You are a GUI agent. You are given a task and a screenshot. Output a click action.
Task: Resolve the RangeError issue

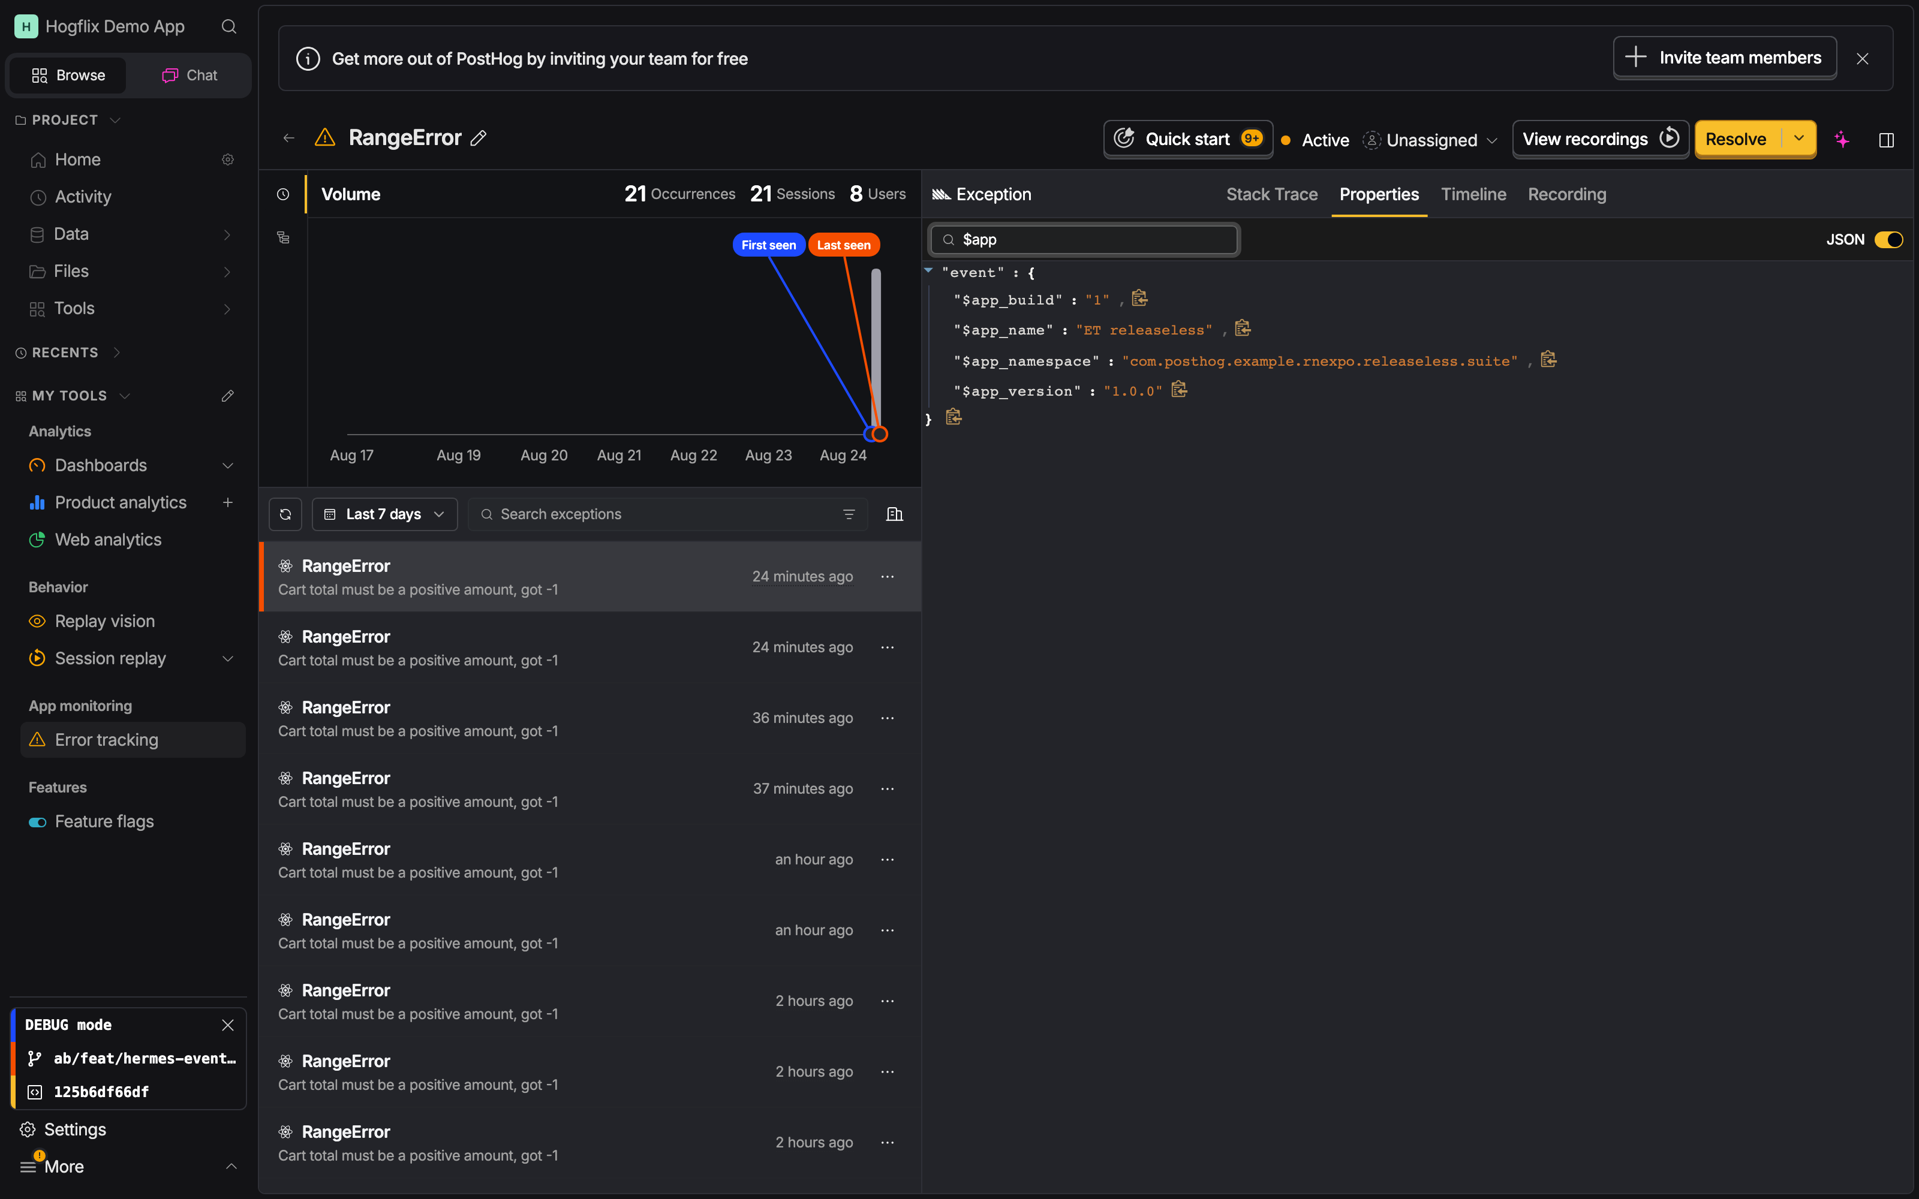(x=1737, y=138)
